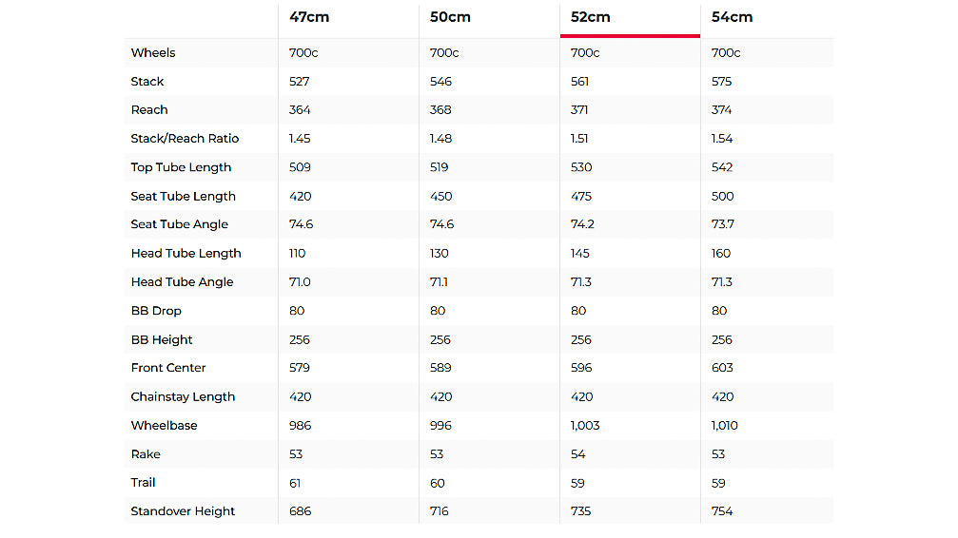The width and height of the screenshot is (958, 538).
Task: Click the Chainstay Length row label
Action: pyautogui.click(x=183, y=396)
